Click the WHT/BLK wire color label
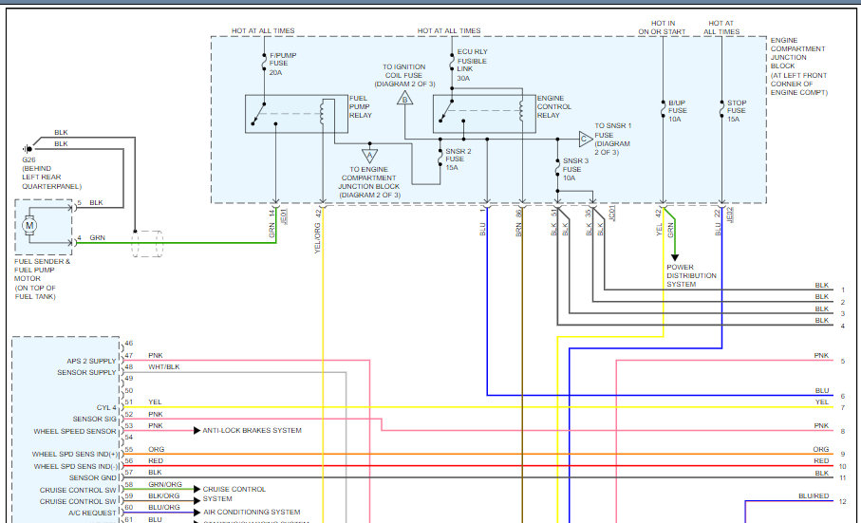 pos(163,367)
